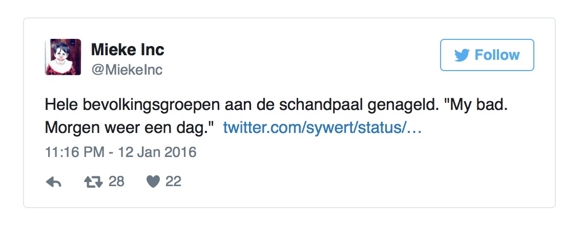Click the 'Follow' text label
Image resolution: width=583 pixels, height=225 pixels.
[x=497, y=55]
